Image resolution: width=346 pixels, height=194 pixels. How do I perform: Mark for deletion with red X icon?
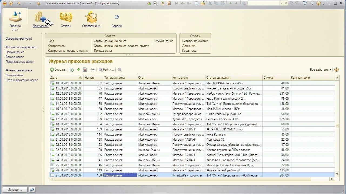pos(85,70)
